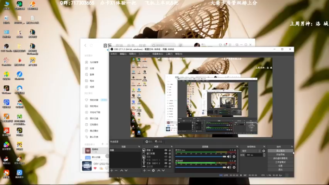Viewport: 329px width, 185px height.
Task: Open 属性 properties button above Scenes
Action: (149, 142)
